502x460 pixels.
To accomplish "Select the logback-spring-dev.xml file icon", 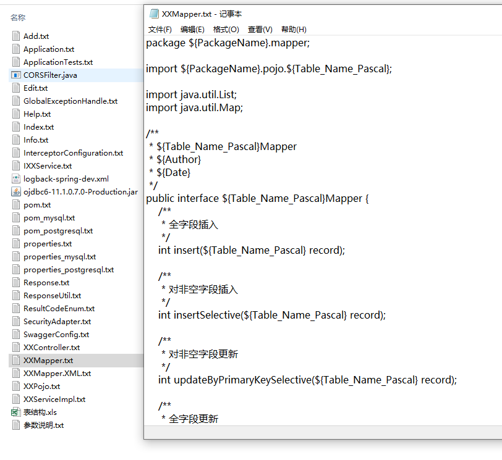I will (x=16, y=178).
